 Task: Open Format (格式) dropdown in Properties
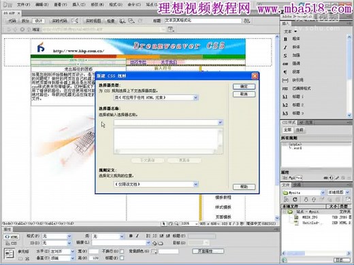click(x=69, y=236)
